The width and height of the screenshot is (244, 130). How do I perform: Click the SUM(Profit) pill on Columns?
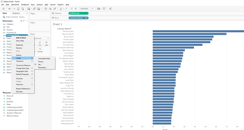78,13
